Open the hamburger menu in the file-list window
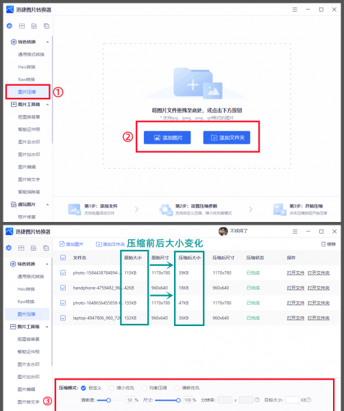The width and height of the screenshot is (344, 411). [x=295, y=232]
